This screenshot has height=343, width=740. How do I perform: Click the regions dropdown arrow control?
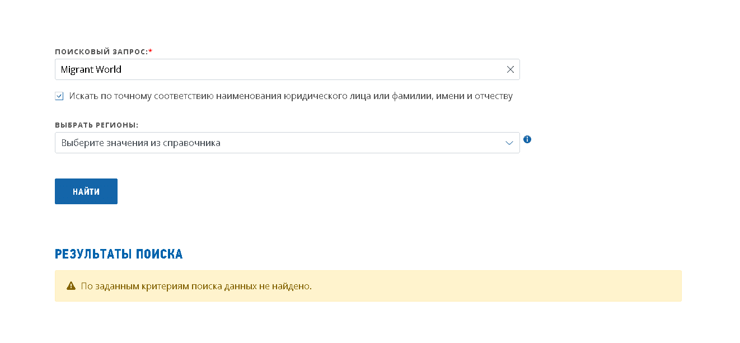pos(509,143)
